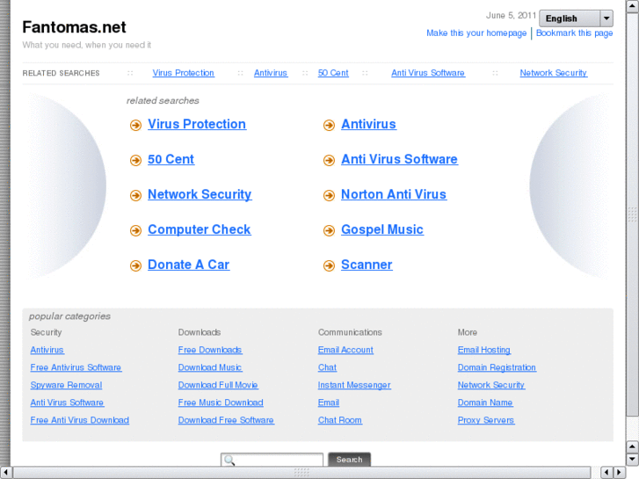Click the Bookmark this page link
This screenshot has height=479, width=639.
(575, 33)
